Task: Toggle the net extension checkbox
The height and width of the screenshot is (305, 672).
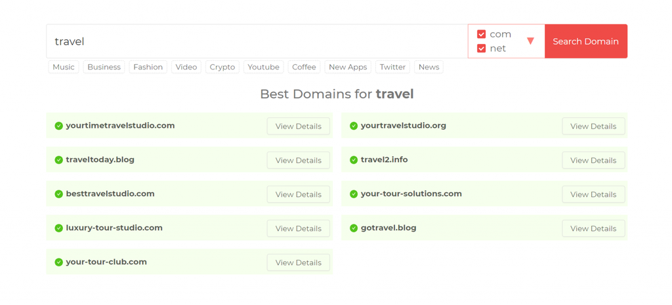Action: coord(481,49)
